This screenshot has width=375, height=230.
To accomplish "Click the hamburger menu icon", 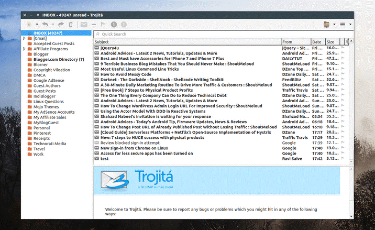I will point(343,25).
